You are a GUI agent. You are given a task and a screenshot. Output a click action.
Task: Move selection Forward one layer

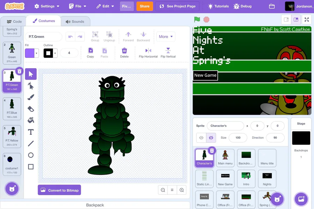coord(128,37)
